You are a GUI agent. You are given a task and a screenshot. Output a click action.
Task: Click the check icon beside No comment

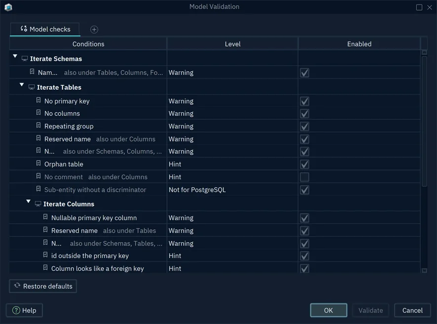pyautogui.click(x=38, y=176)
